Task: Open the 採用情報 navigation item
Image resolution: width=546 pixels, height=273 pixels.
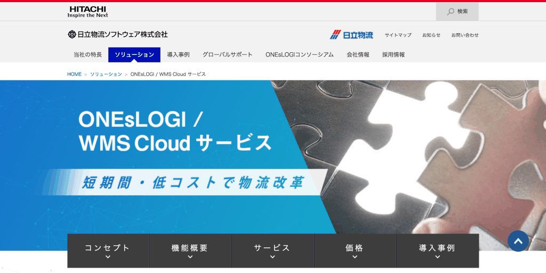Action: (394, 54)
